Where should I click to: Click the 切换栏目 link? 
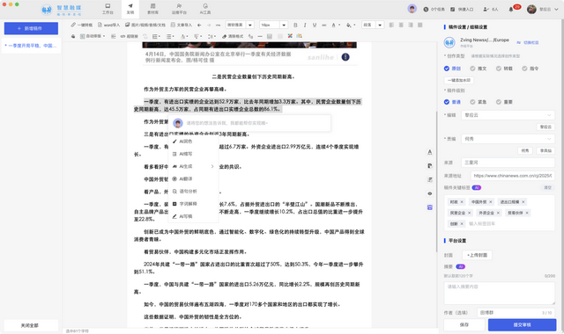(x=528, y=42)
